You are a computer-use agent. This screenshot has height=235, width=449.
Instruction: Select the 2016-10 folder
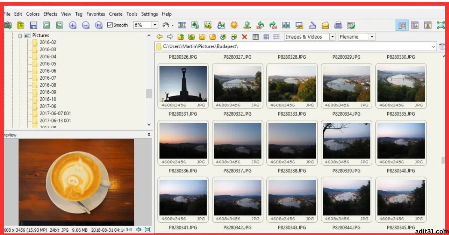(x=48, y=99)
